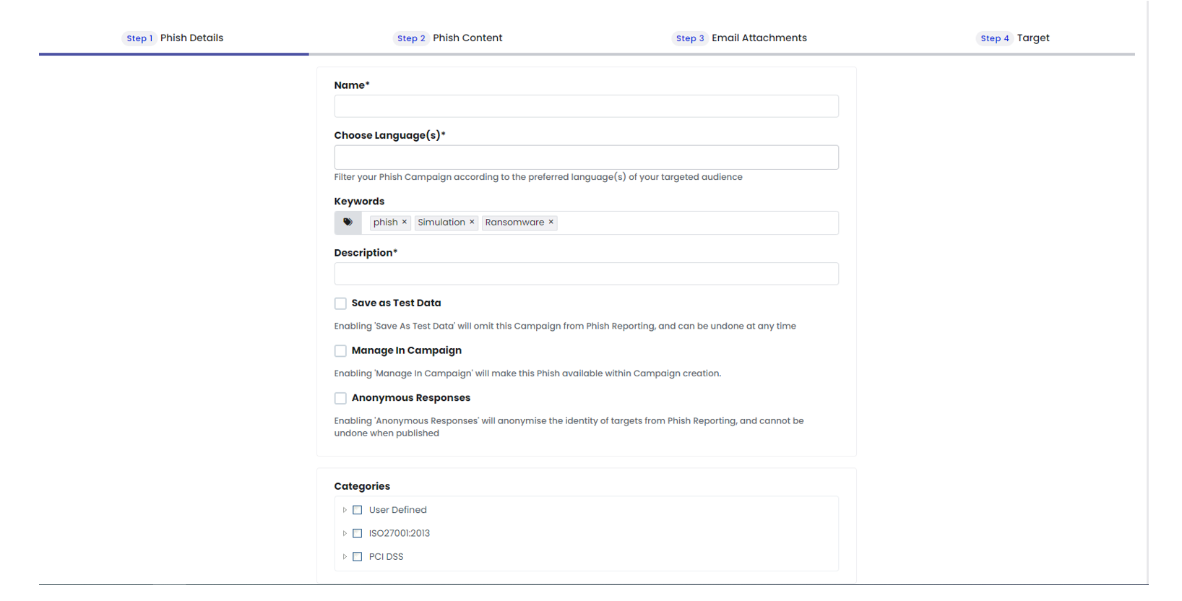Go to Step 1 Phish Details tab
The width and height of the screenshot is (1182, 601).
point(173,38)
